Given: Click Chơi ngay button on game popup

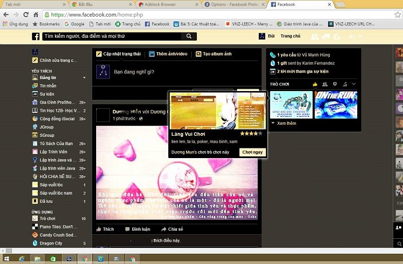Looking at the screenshot, I should click(252, 152).
